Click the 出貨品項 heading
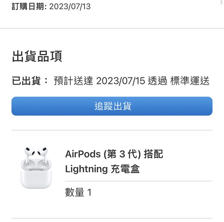 pyautogui.click(x=37, y=56)
